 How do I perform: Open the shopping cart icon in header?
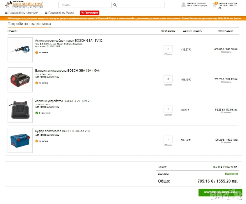215,5
